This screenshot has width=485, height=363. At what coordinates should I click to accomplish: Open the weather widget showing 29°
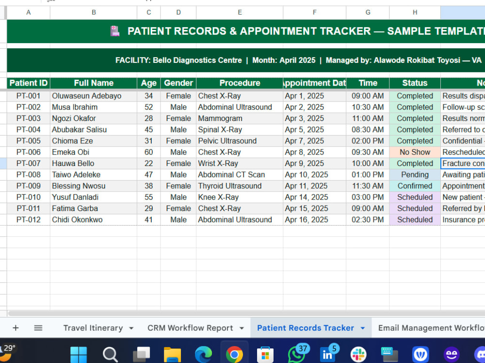pos(8,352)
